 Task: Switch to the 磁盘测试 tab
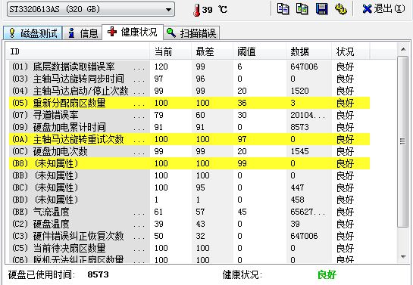[33, 33]
